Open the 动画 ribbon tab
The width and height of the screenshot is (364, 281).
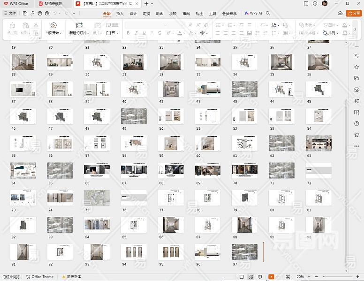point(159,14)
